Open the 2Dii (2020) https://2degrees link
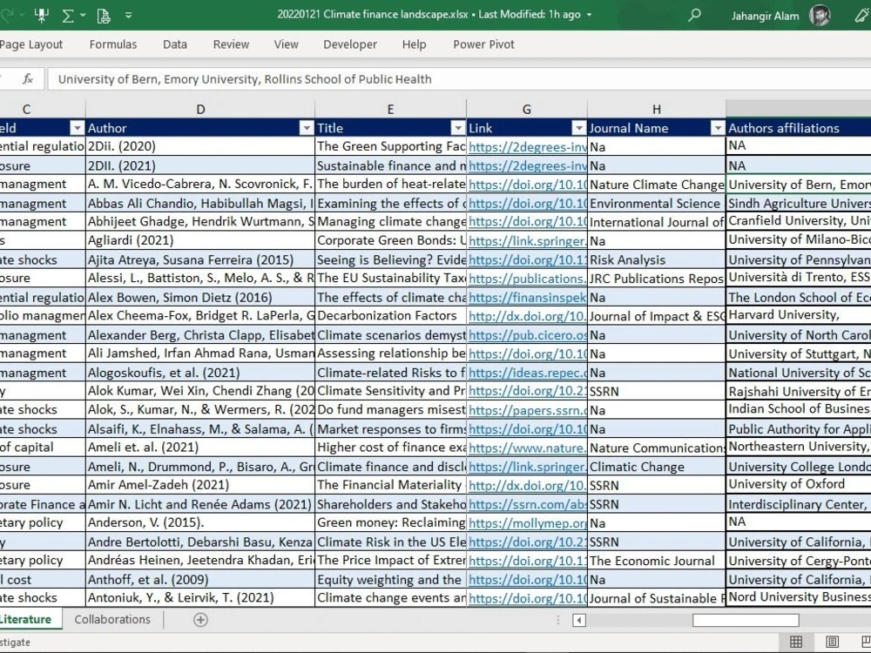Screen dimensions: 871x653 (527, 147)
